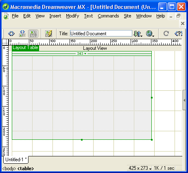Click the bottom-right corner resize handle
188x173 pixels.
click(152, 140)
